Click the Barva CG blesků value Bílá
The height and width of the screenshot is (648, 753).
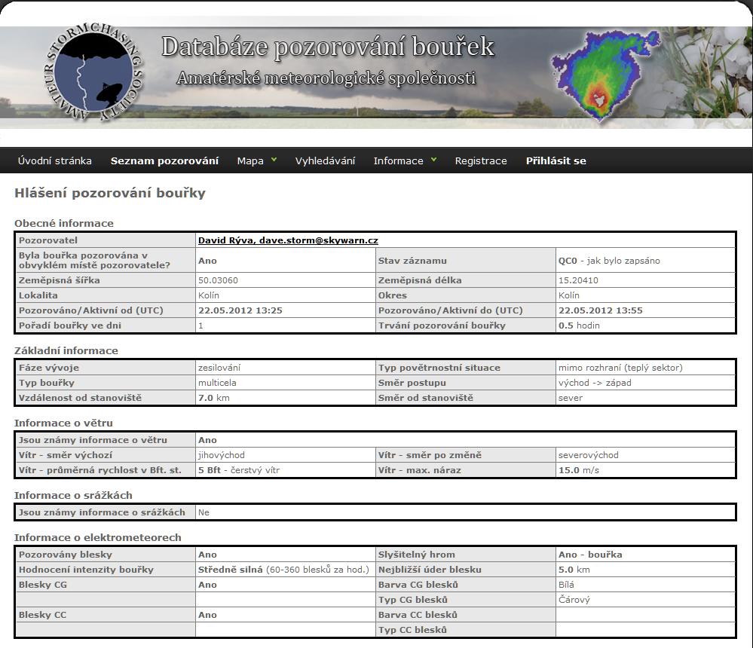tap(566, 585)
